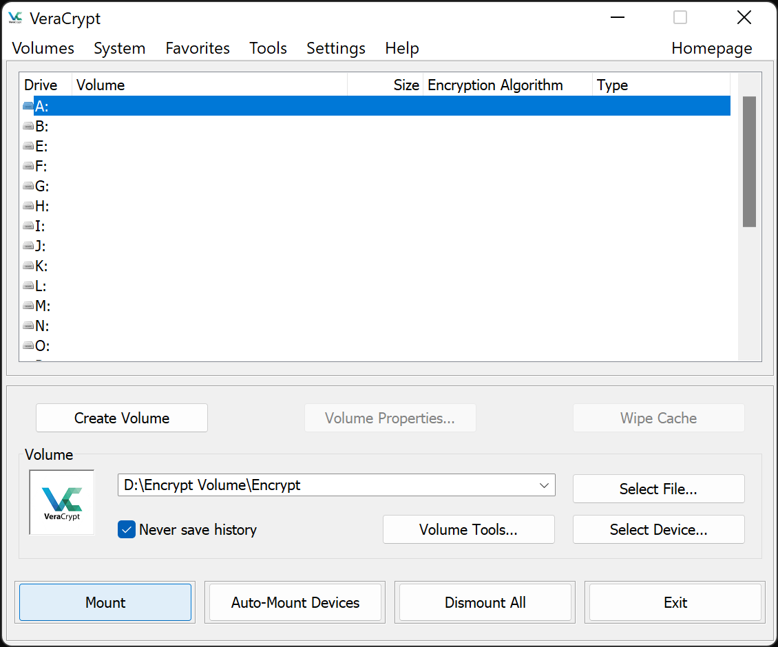Open Volume Tools... button
778x647 pixels.
468,529
